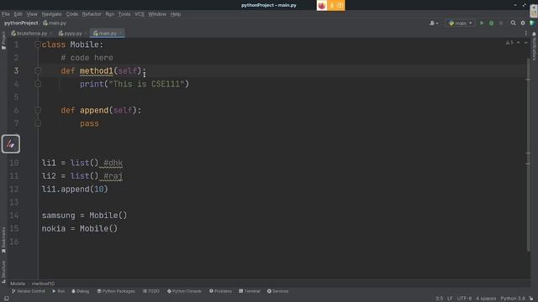The width and height of the screenshot is (538, 302).
Task: Open the Edit menu
Action: [x=18, y=14]
